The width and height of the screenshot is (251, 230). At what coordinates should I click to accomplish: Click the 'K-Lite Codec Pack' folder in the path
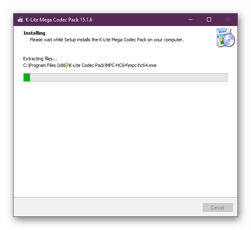87,65
